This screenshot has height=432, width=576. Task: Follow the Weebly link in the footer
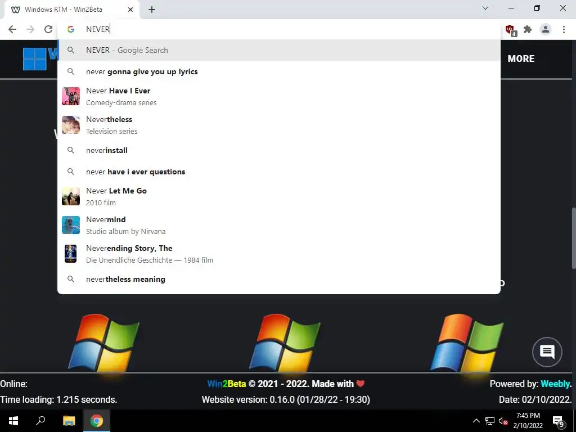pos(555,384)
